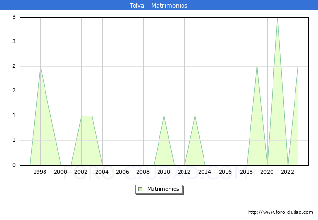The width and height of the screenshot is (318, 220).
Task: Click the 2013 peak at value 1
Action: click(x=195, y=116)
